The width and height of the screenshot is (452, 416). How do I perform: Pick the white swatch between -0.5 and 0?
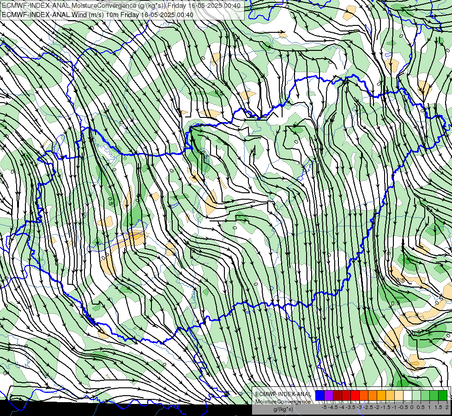click(x=408, y=395)
